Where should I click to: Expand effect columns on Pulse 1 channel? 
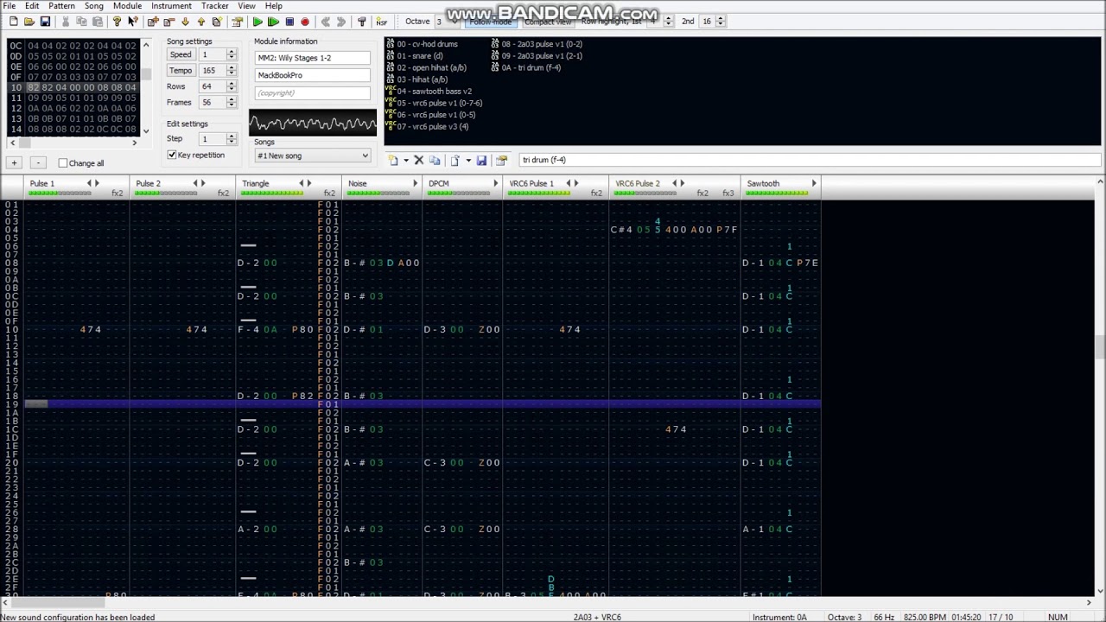[x=96, y=183]
